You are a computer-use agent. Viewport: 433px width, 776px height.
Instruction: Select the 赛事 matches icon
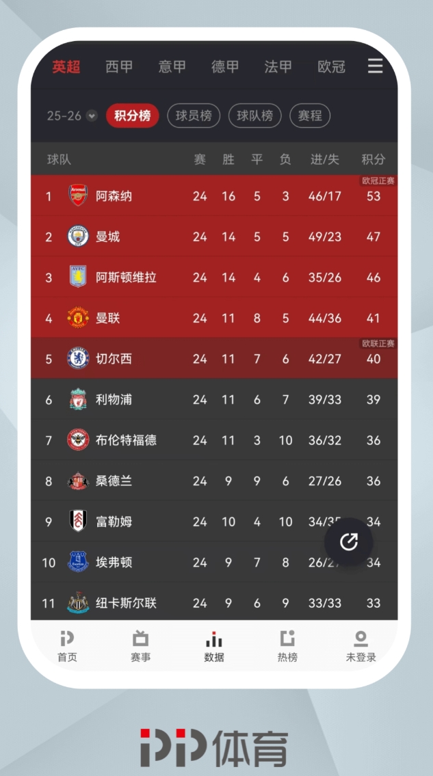140,639
